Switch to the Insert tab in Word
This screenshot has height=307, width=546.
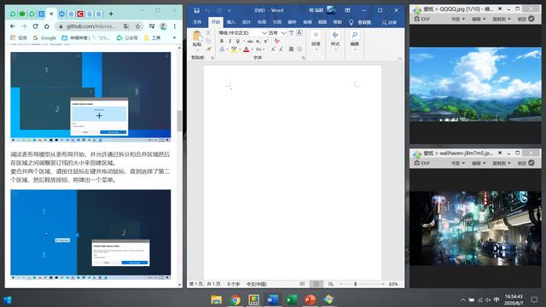pyautogui.click(x=231, y=22)
